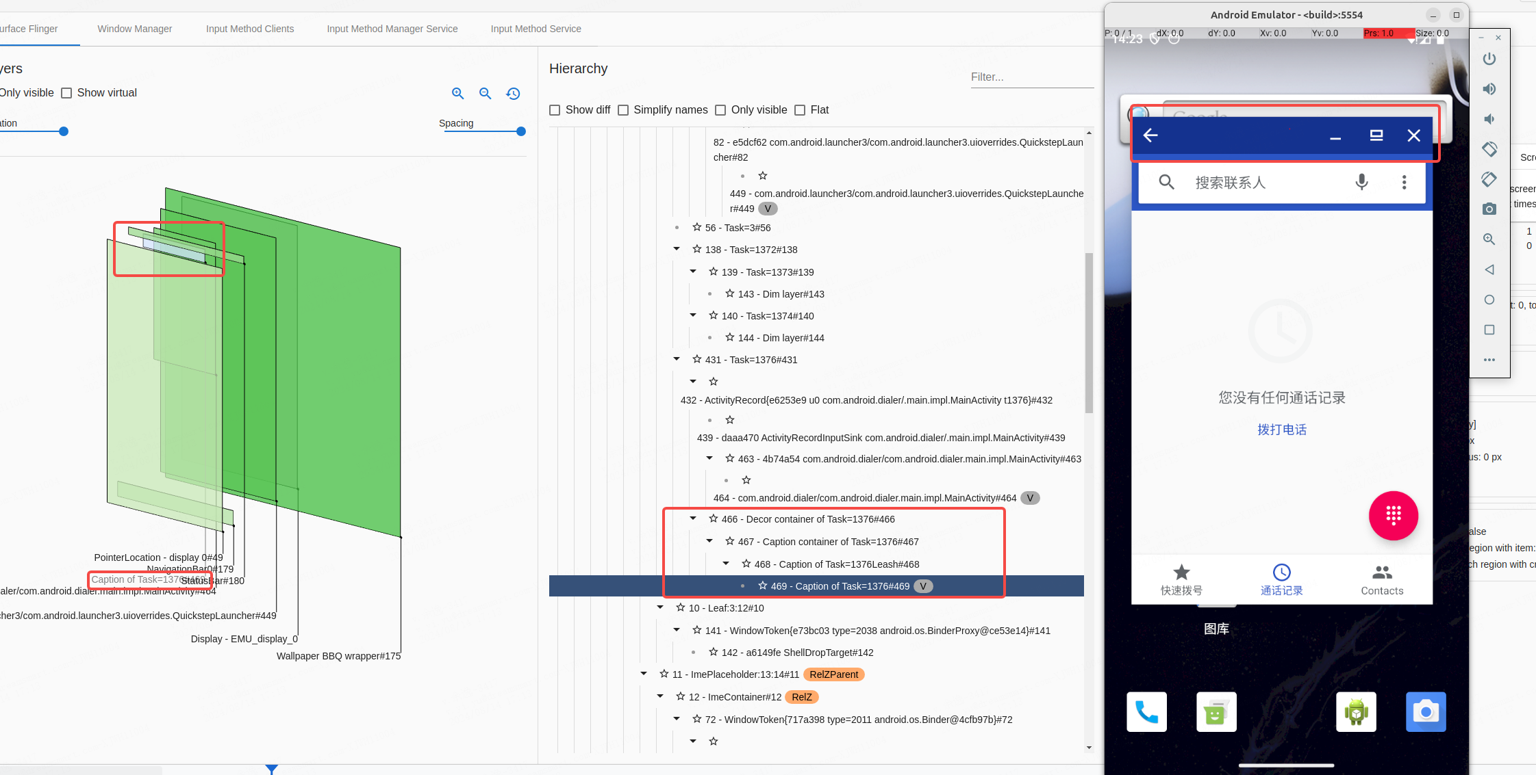Viewport: 1536px width, 775px height.
Task: Click the zoom in magnifier icon
Action: (457, 94)
